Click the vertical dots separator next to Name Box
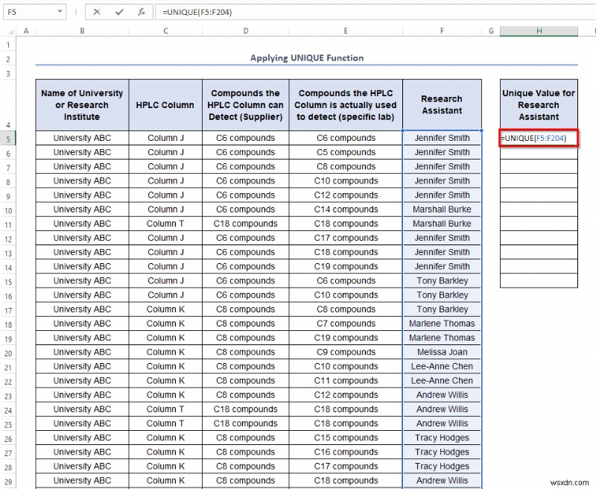This screenshot has width=596, height=489. (74, 12)
